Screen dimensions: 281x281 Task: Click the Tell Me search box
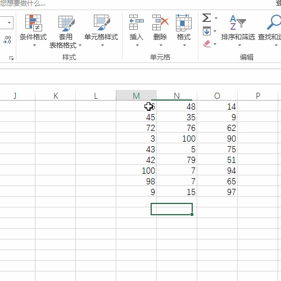[22, 3]
